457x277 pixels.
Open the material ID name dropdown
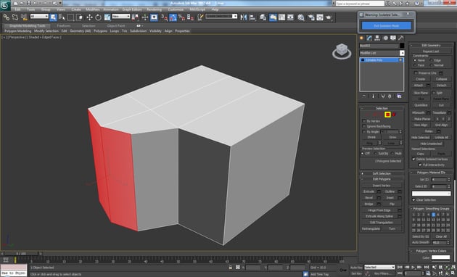(431, 194)
